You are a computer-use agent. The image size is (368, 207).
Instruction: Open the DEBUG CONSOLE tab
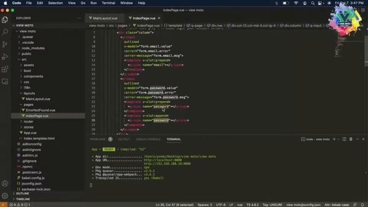[148, 139]
